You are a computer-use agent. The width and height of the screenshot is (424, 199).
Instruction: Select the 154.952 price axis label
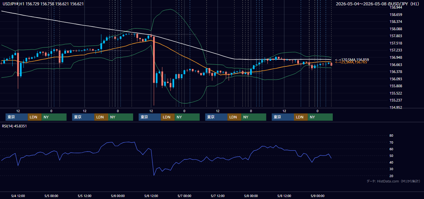tap(395, 107)
